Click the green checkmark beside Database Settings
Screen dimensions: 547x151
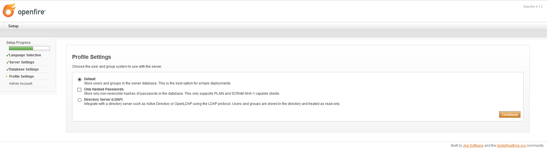(8, 69)
